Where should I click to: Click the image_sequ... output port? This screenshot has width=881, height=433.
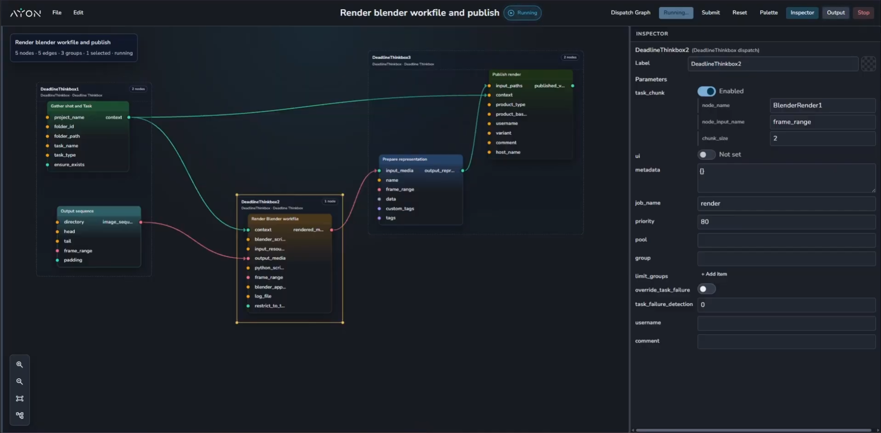point(141,222)
